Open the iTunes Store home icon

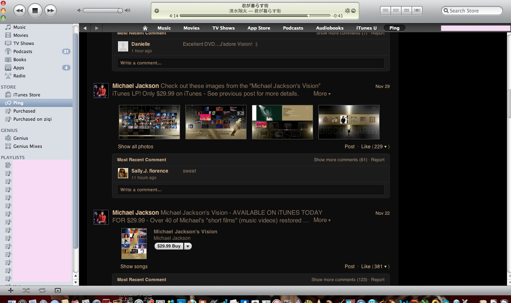(x=145, y=28)
